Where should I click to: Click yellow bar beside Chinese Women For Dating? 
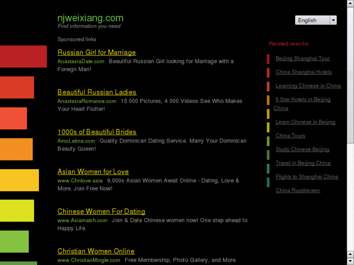[x=17, y=211]
